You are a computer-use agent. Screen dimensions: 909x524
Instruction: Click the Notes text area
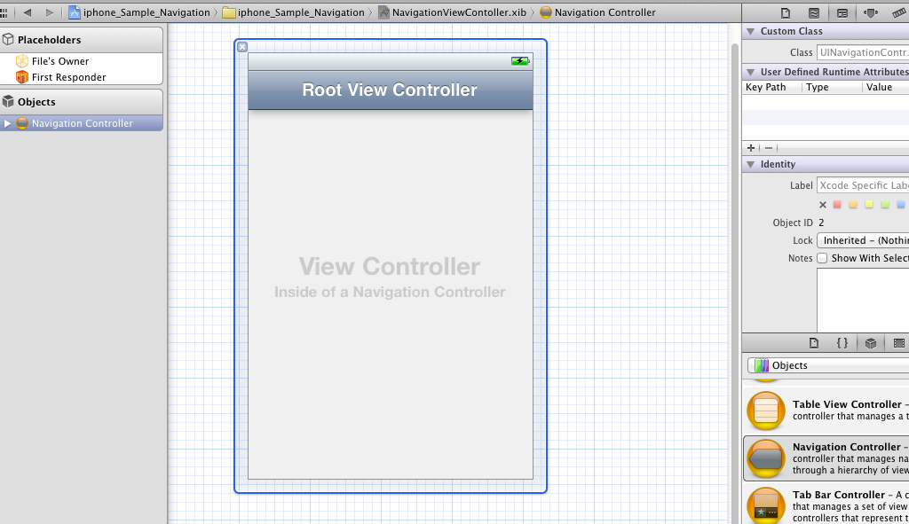(x=863, y=301)
